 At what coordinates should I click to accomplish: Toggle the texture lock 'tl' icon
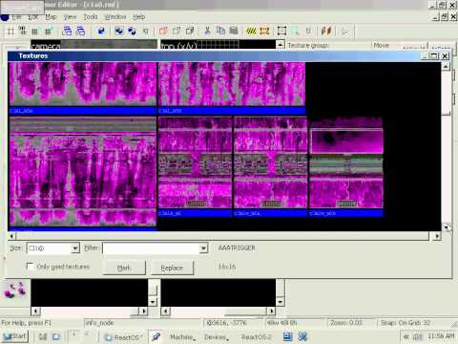[308, 31]
